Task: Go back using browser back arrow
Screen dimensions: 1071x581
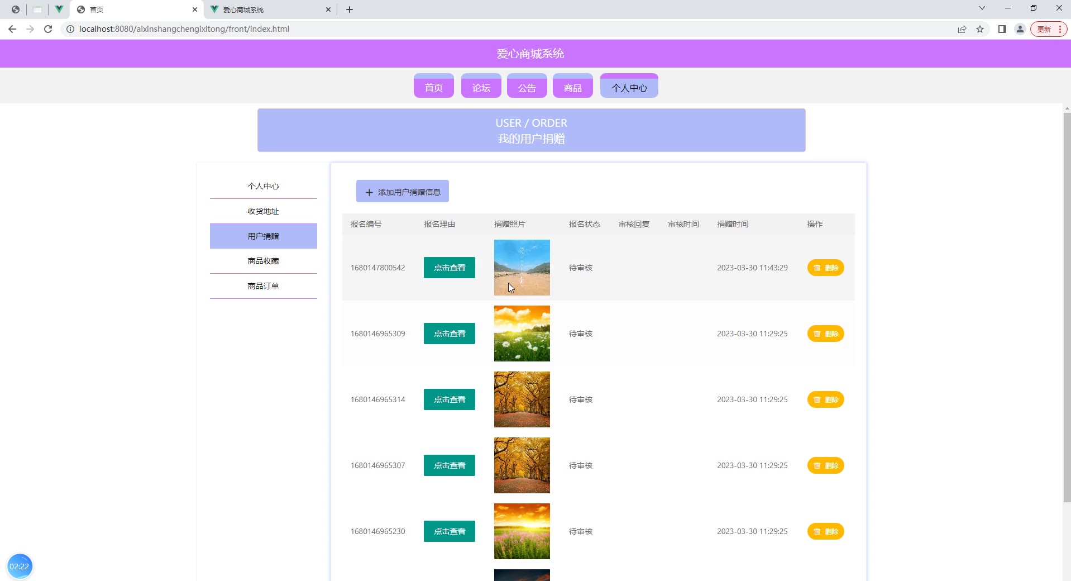Action: point(12,29)
